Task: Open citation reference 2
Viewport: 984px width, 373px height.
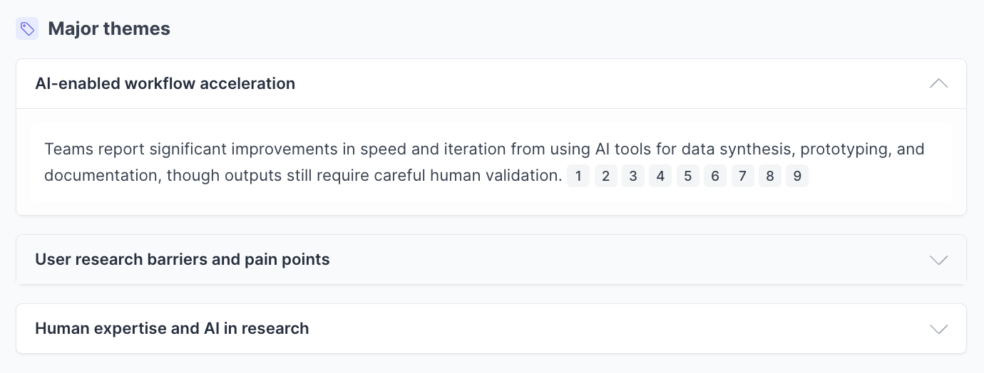Action: (605, 176)
